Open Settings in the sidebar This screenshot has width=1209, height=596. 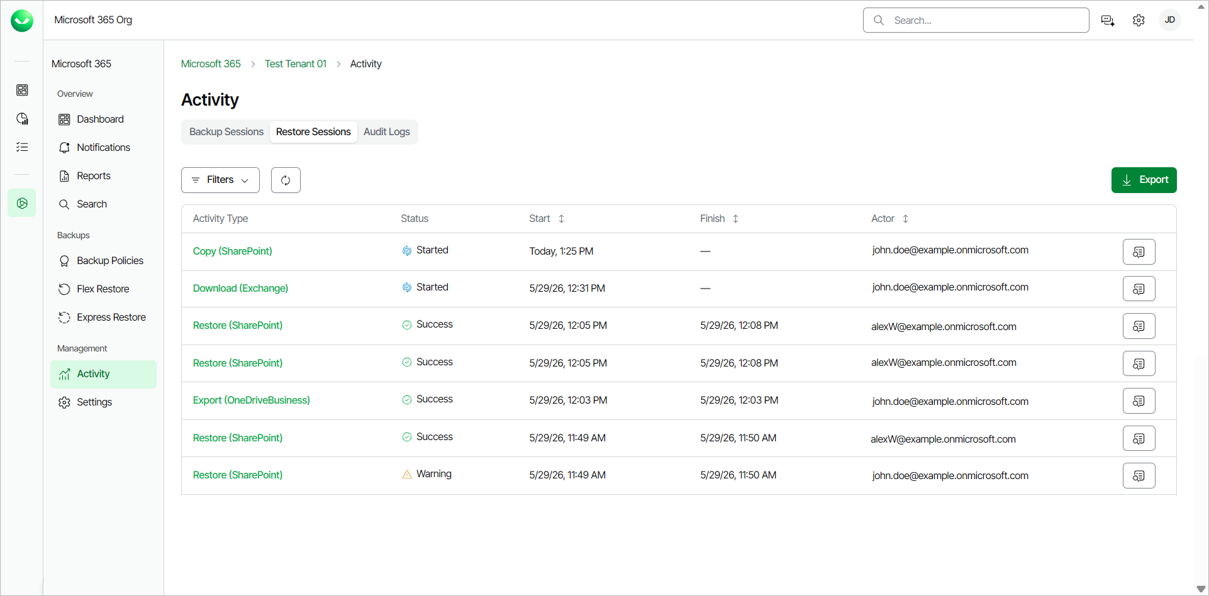pyautogui.click(x=103, y=402)
